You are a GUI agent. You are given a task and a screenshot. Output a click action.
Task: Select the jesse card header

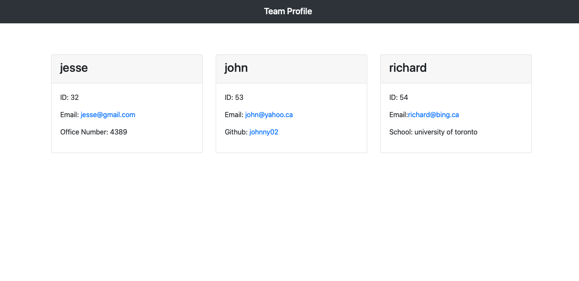point(74,68)
